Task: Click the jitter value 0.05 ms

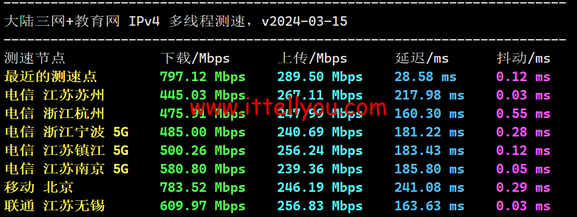Action: click(523, 169)
